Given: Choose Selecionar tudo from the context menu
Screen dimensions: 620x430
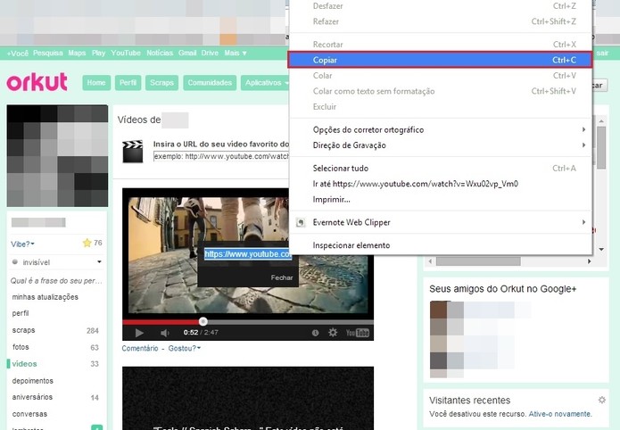Looking at the screenshot, I should pyautogui.click(x=440, y=168).
